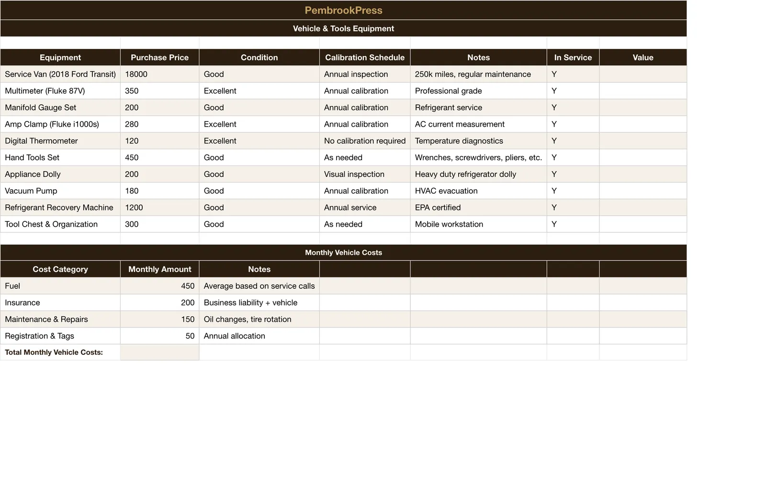
Task: Click the Vehicle & Tools Equipment header
Action: (343, 28)
